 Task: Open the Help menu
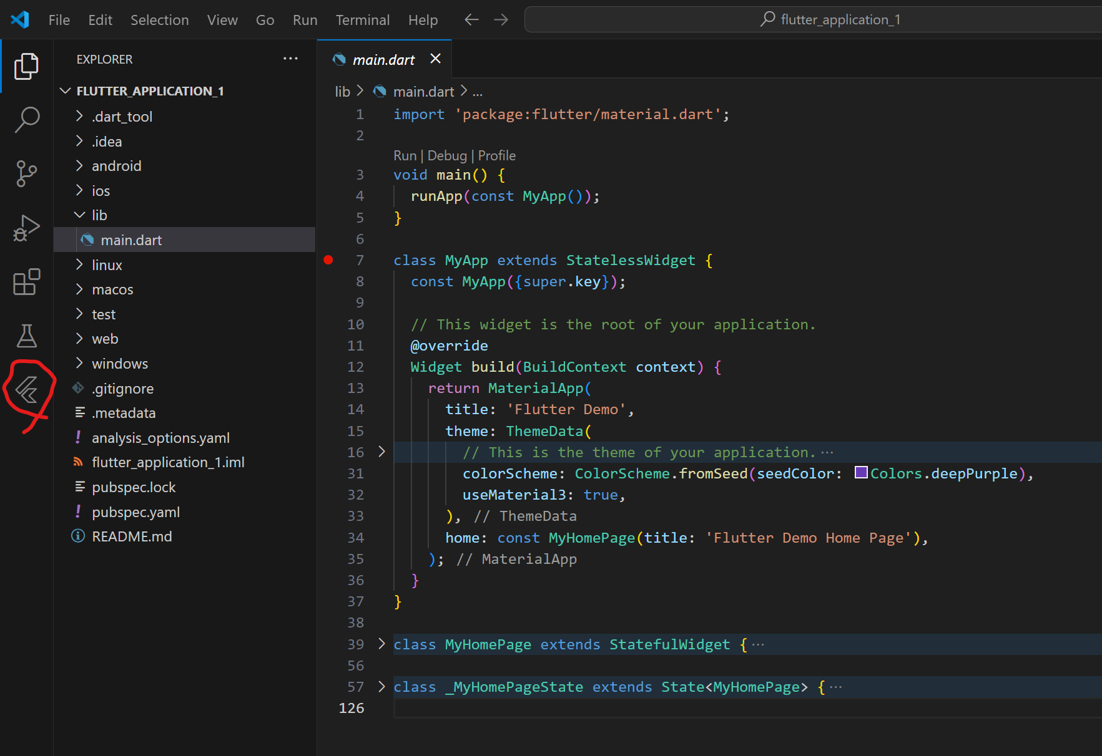[x=423, y=20]
